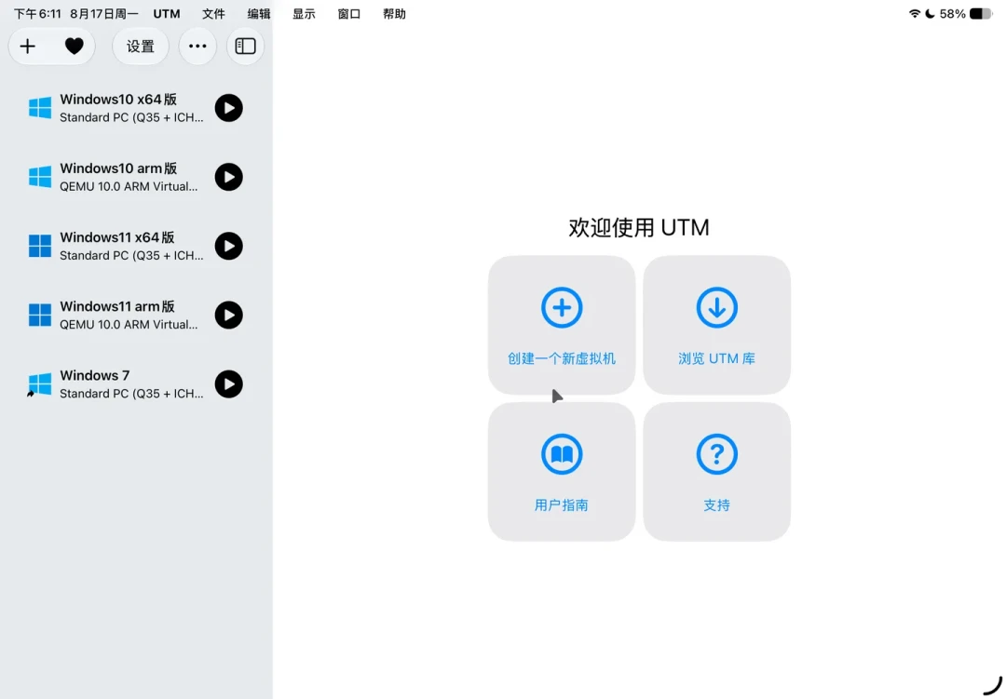Select the Windows10 arm版 list entry name
This screenshot has width=1006, height=699.
pyautogui.click(x=118, y=168)
